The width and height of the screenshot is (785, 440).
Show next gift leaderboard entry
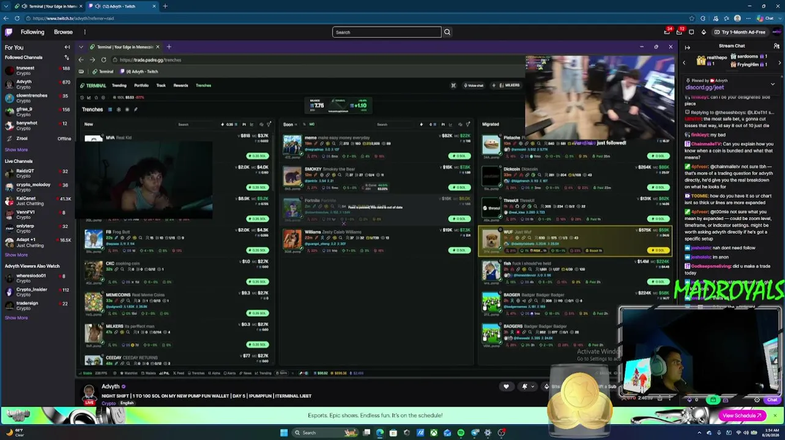click(779, 62)
